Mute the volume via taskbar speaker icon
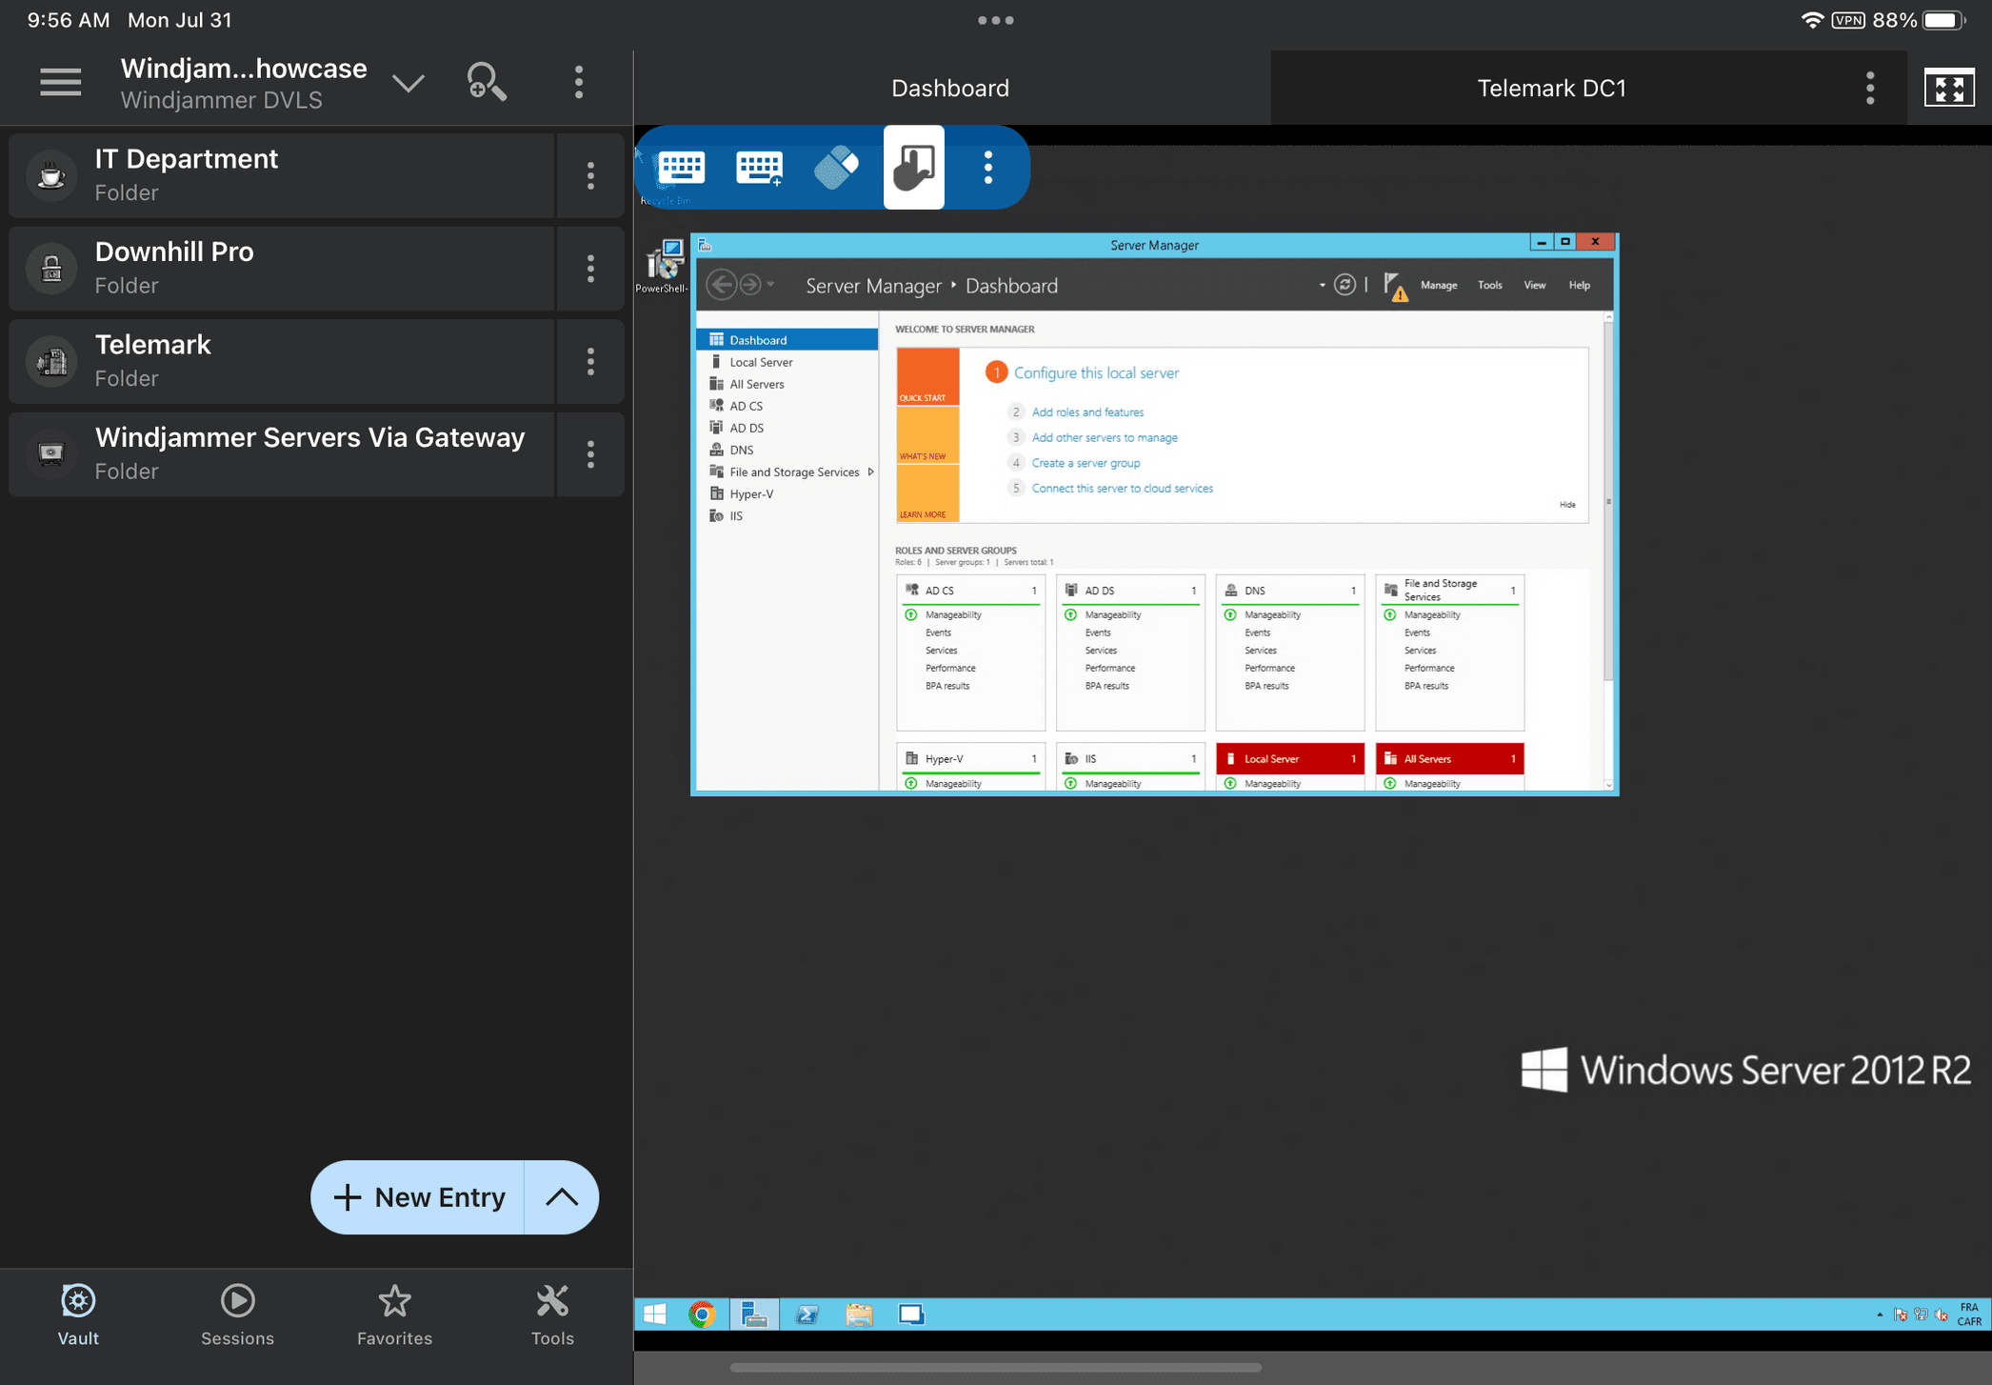Screen dimensions: 1992x1385 coord(1940,1315)
